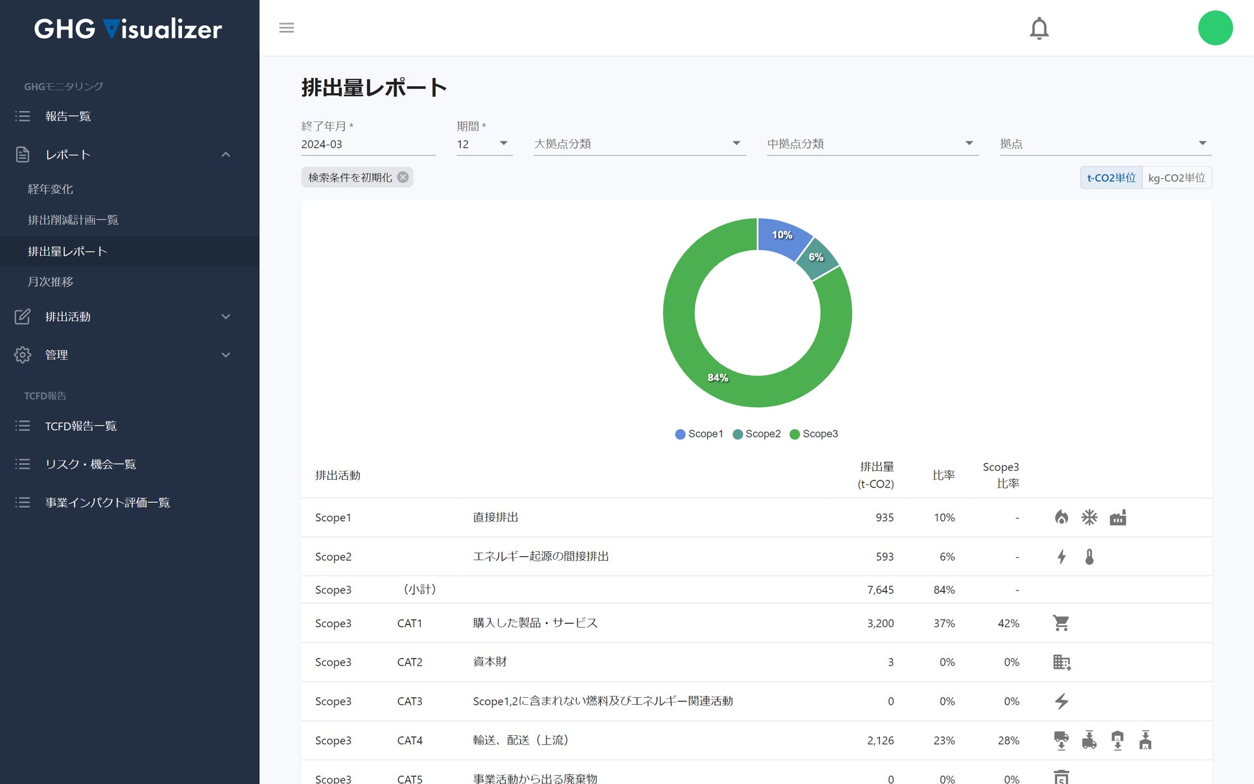Click the factory icon in Scope1 row
The image size is (1254, 784).
click(x=1118, y=517)
